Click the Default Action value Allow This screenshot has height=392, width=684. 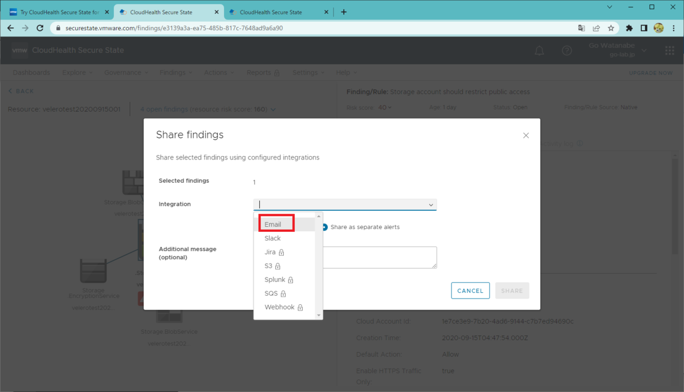(x=450, y=354)
